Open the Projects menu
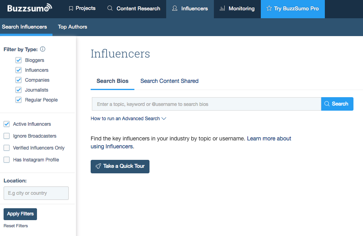 82,9
